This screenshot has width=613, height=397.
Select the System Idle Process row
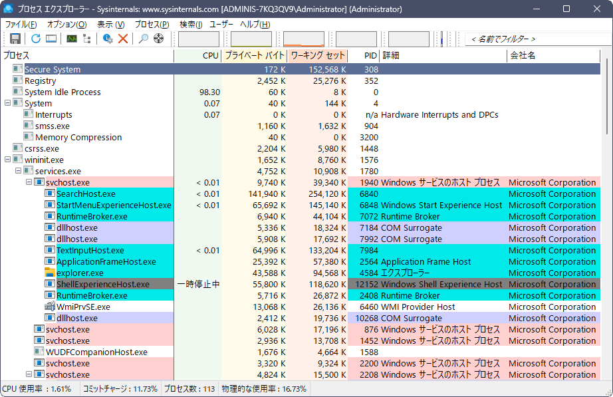[301, 92]
